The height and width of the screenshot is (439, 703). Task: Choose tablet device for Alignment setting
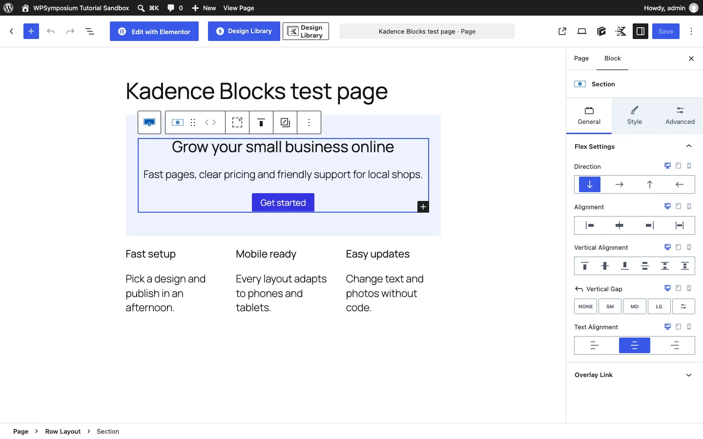679,206
